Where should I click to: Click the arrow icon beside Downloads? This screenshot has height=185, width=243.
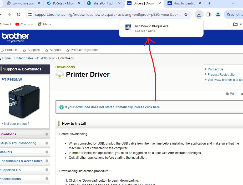pyautogui.click(x=47, y=134)
